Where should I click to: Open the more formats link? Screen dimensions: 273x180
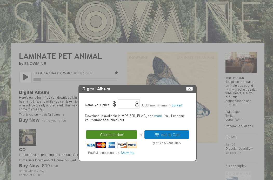point(158,116)
